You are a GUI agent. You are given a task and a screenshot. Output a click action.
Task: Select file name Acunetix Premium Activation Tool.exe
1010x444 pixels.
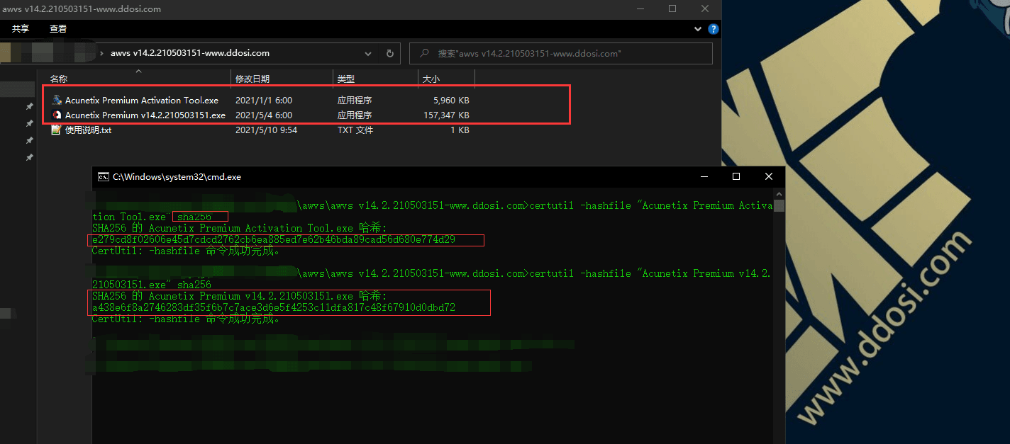coord(142,101)
